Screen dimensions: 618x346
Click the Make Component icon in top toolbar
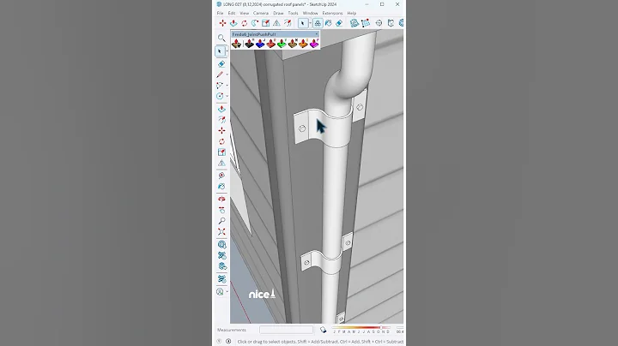click(x=318, y=23)
